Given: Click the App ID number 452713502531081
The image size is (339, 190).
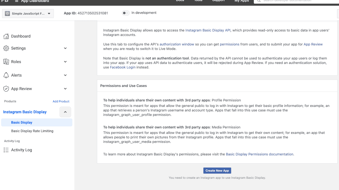Looking at the screenshot, I should pos(93,13).
